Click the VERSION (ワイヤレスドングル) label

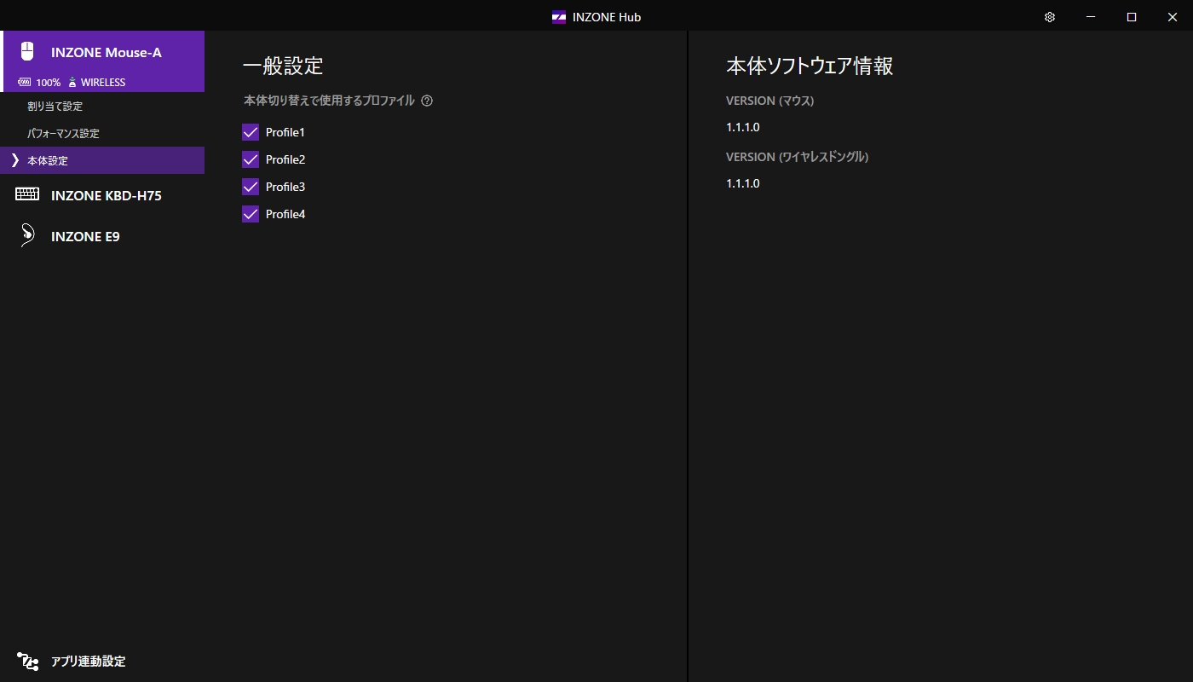click(x=797, y=157)
